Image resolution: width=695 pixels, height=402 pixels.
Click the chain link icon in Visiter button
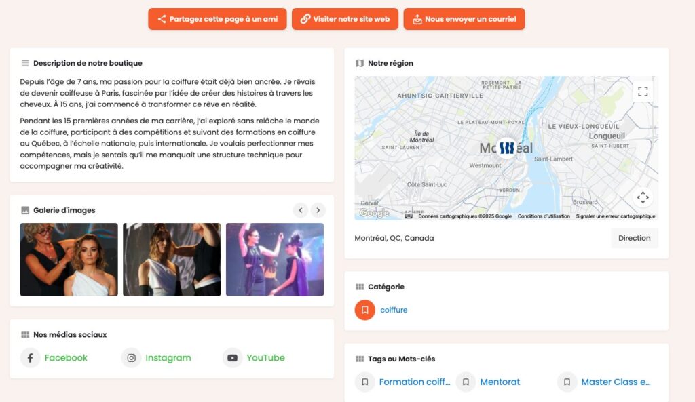(305, 19)
